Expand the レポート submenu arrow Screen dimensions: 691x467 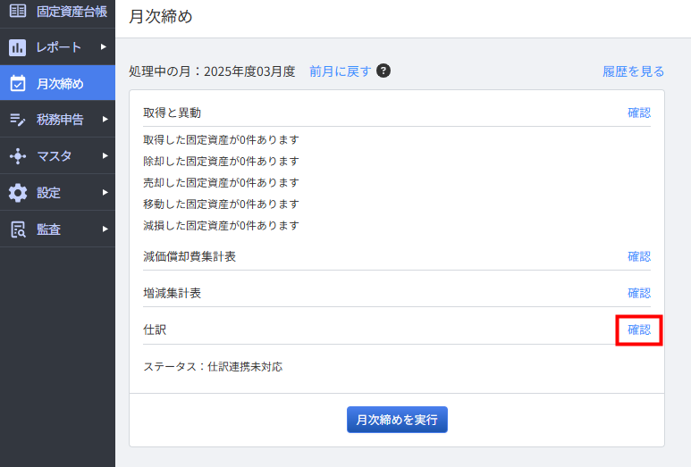pyautogui.click(x=104, y=47)
